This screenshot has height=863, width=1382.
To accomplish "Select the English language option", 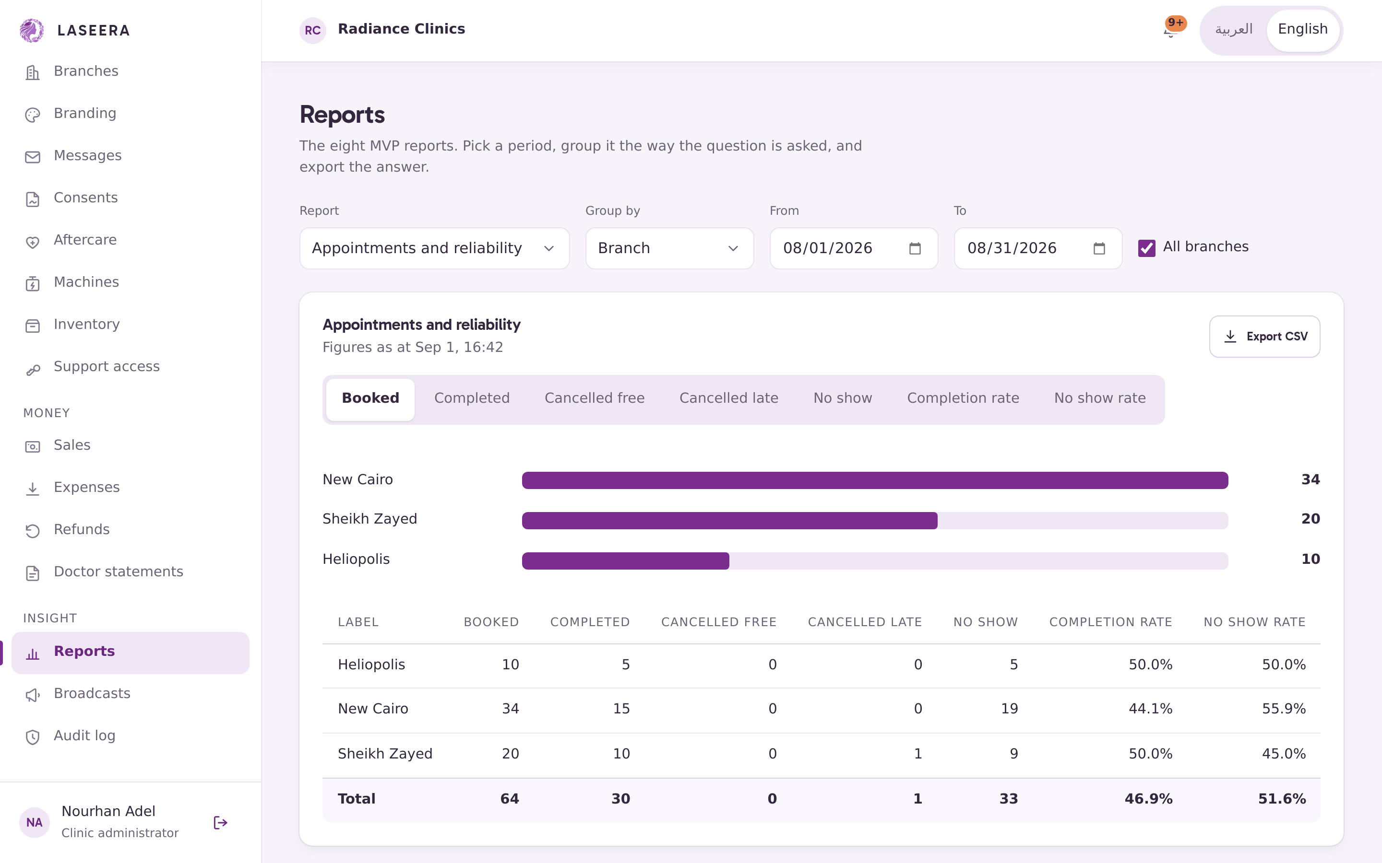I will point(1303,29).
